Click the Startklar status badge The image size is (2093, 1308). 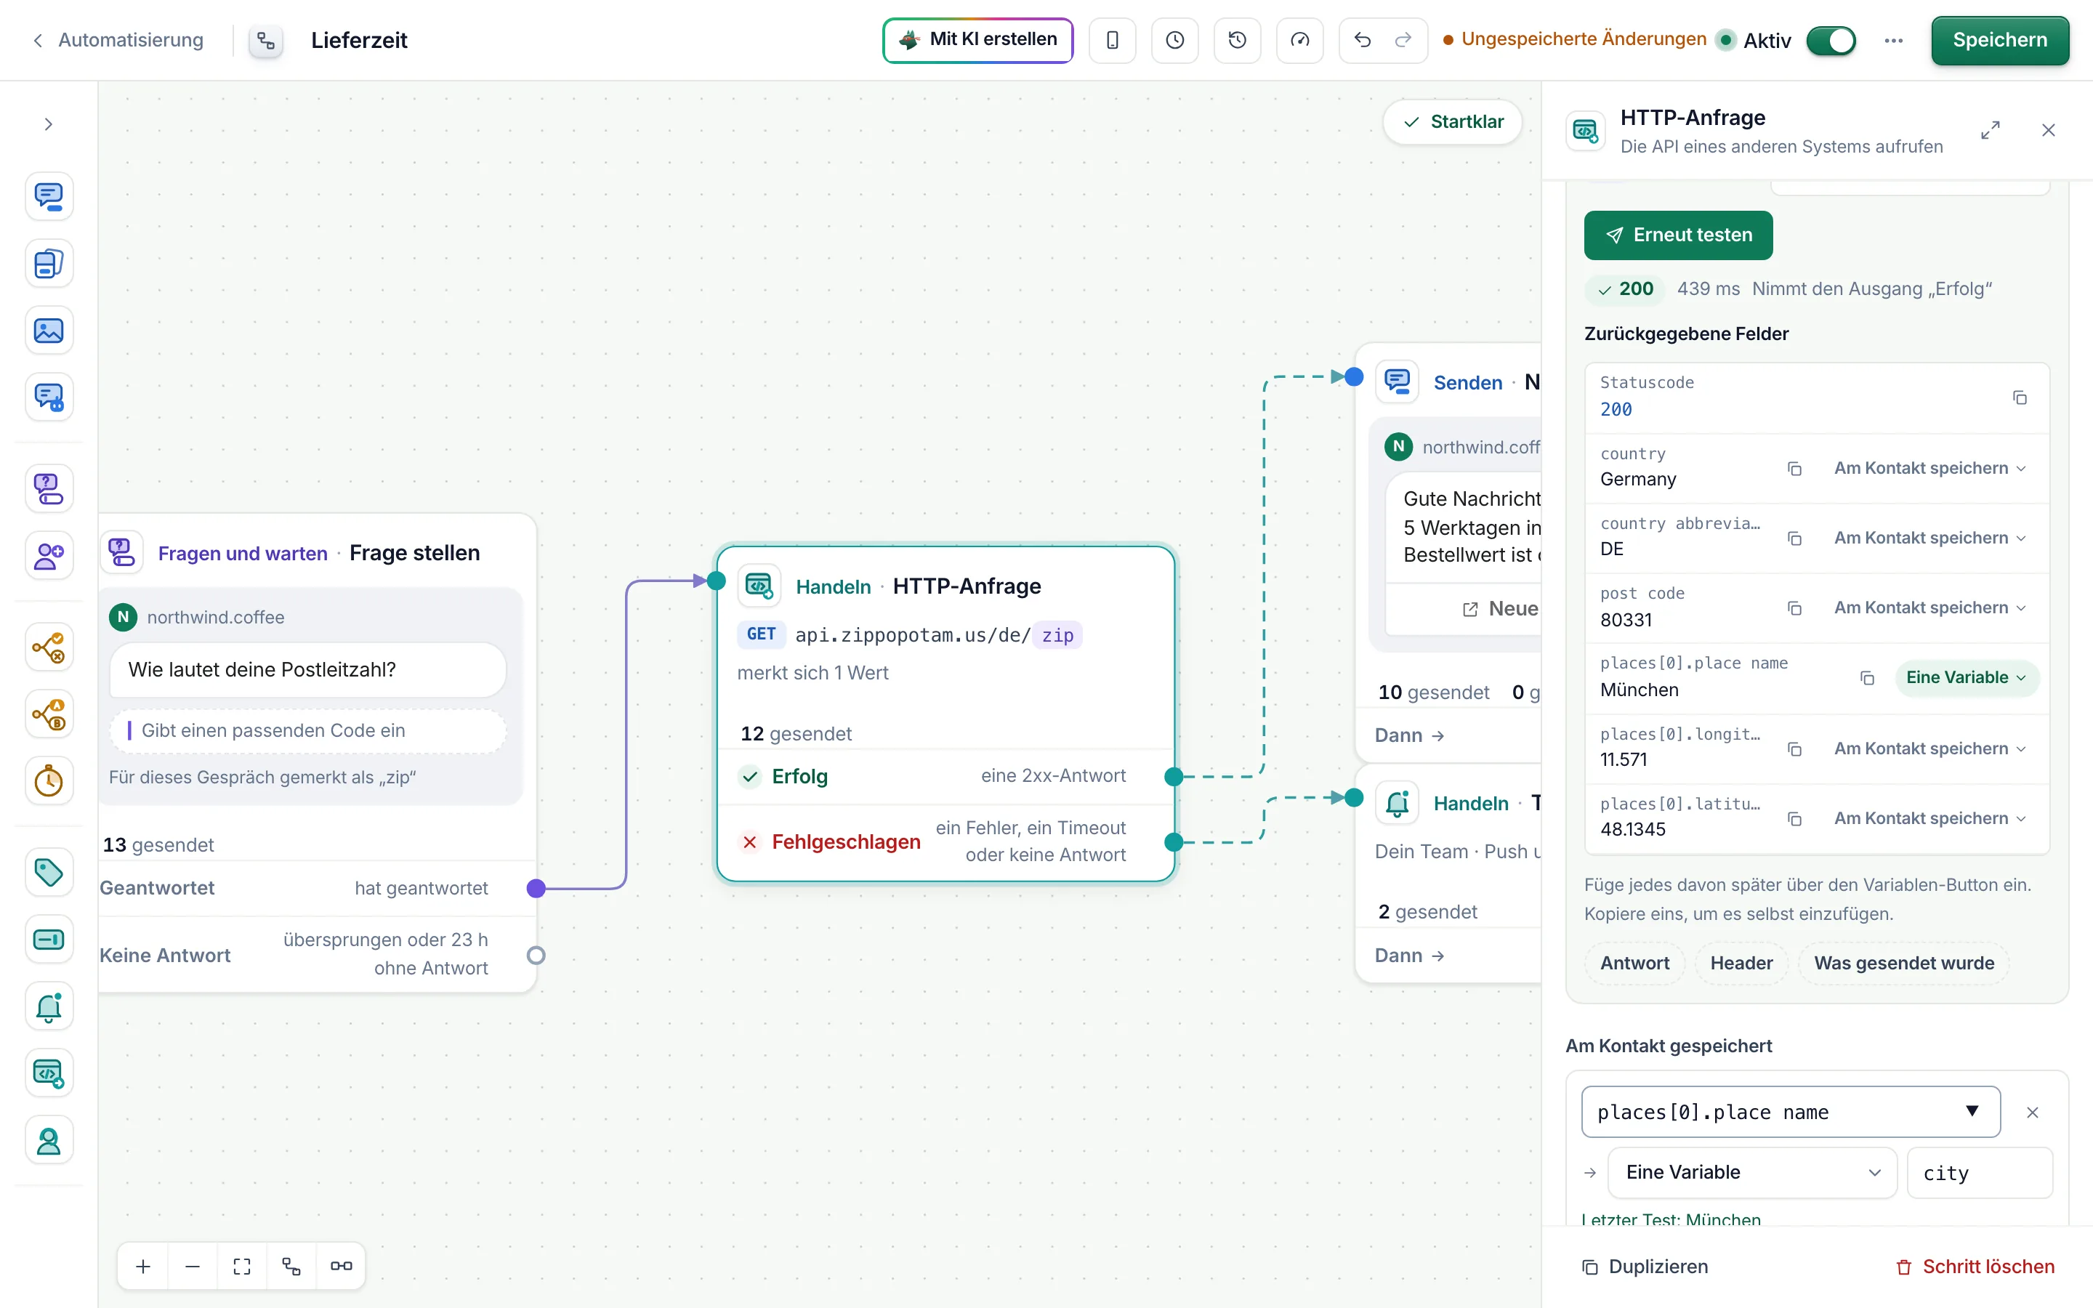(1453, 122)
